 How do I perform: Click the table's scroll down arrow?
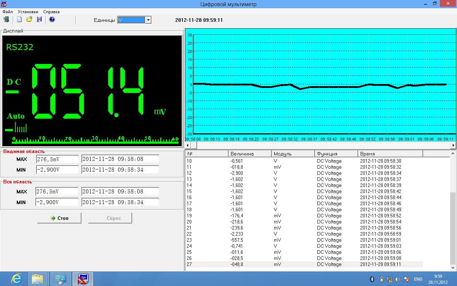(453, 267)
